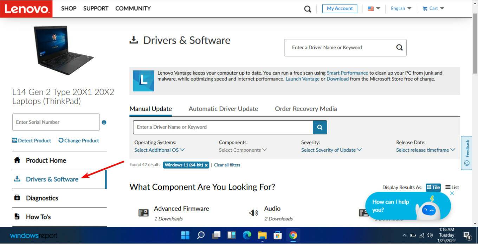Open the COMMUNITY menu
This screenshot has height=246, width=478.
(x=133, y=8)
